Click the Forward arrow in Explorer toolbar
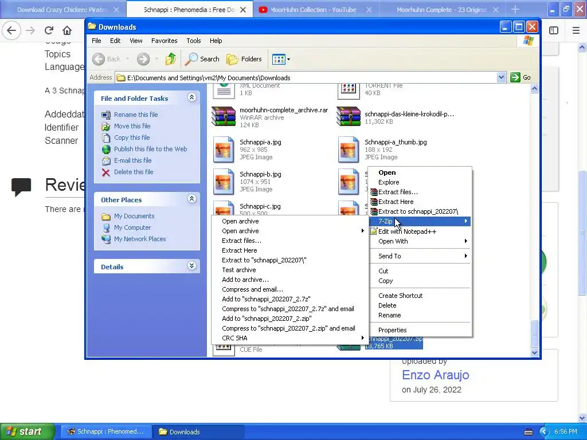This screenshot has height=440, width=587. [x=143, y=59]
